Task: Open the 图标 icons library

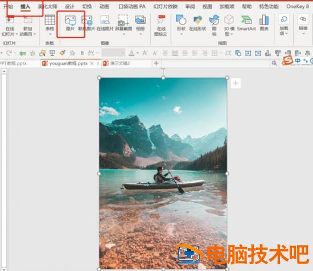Action: pyautogui.click(x=214, y=25)
